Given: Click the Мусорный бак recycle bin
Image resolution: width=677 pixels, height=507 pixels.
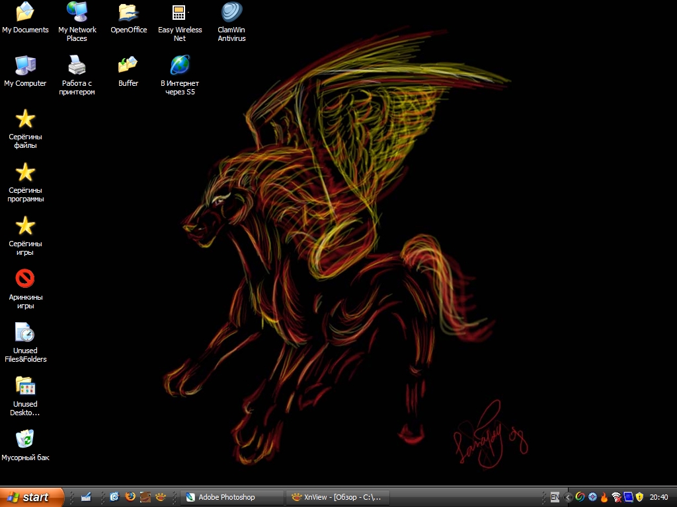Looking at the screenshot, I should pos(25,440).
